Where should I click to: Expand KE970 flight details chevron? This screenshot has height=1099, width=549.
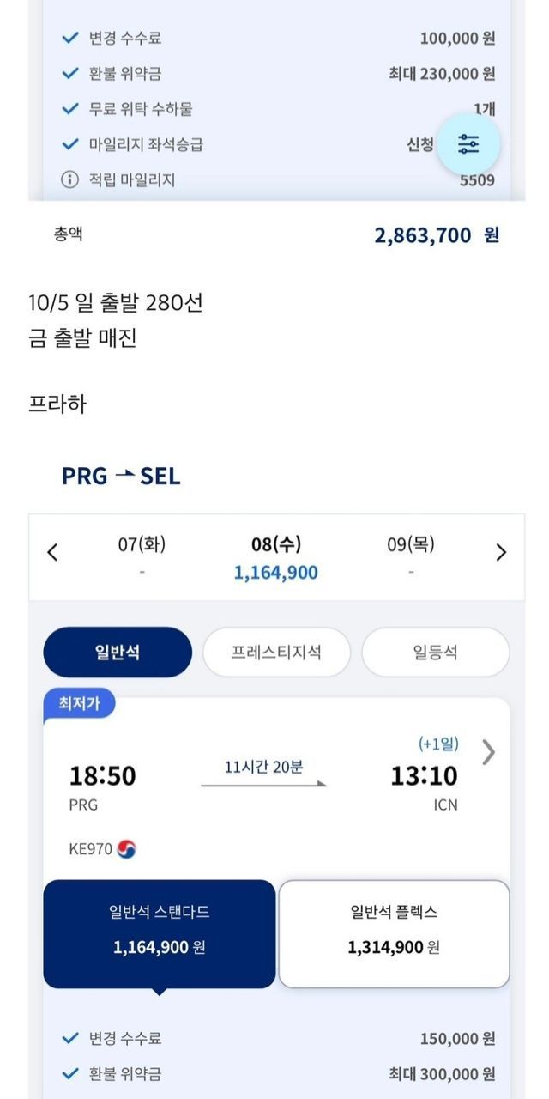[488, 752]
